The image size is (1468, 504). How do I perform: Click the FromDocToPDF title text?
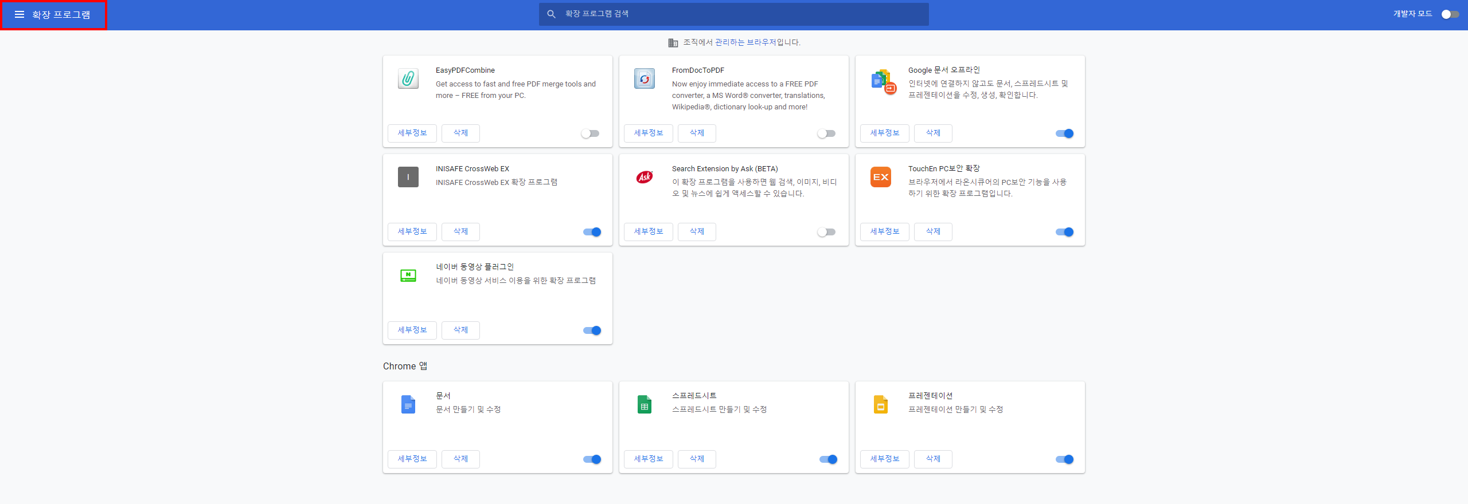point(698,70)
